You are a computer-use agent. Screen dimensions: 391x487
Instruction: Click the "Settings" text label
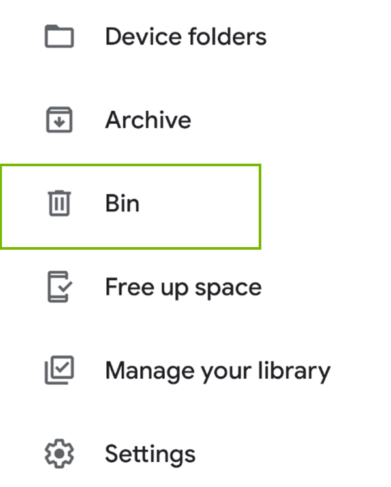[150, 453]
